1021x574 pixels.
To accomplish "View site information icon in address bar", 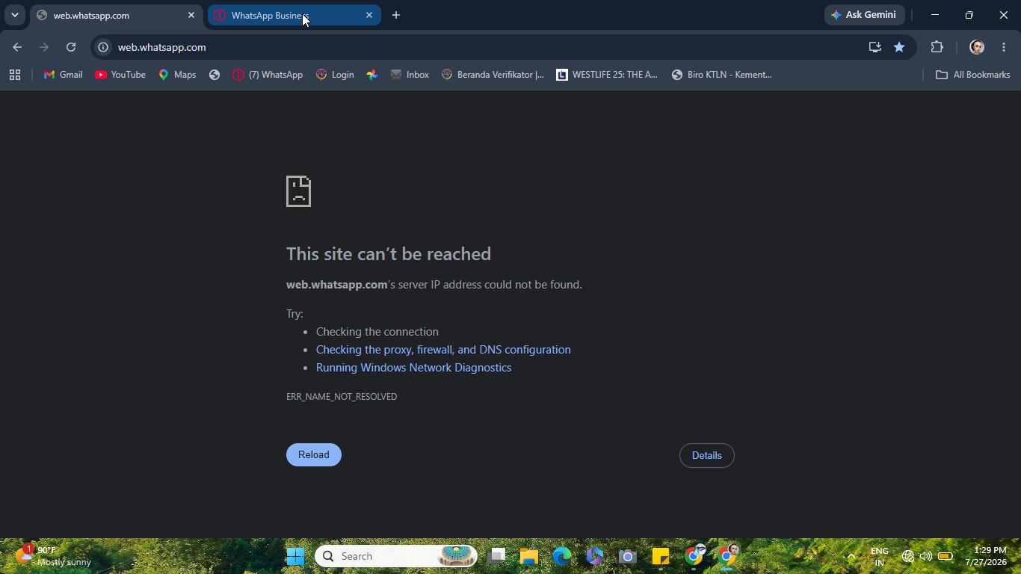I will [x=103, y=47].
